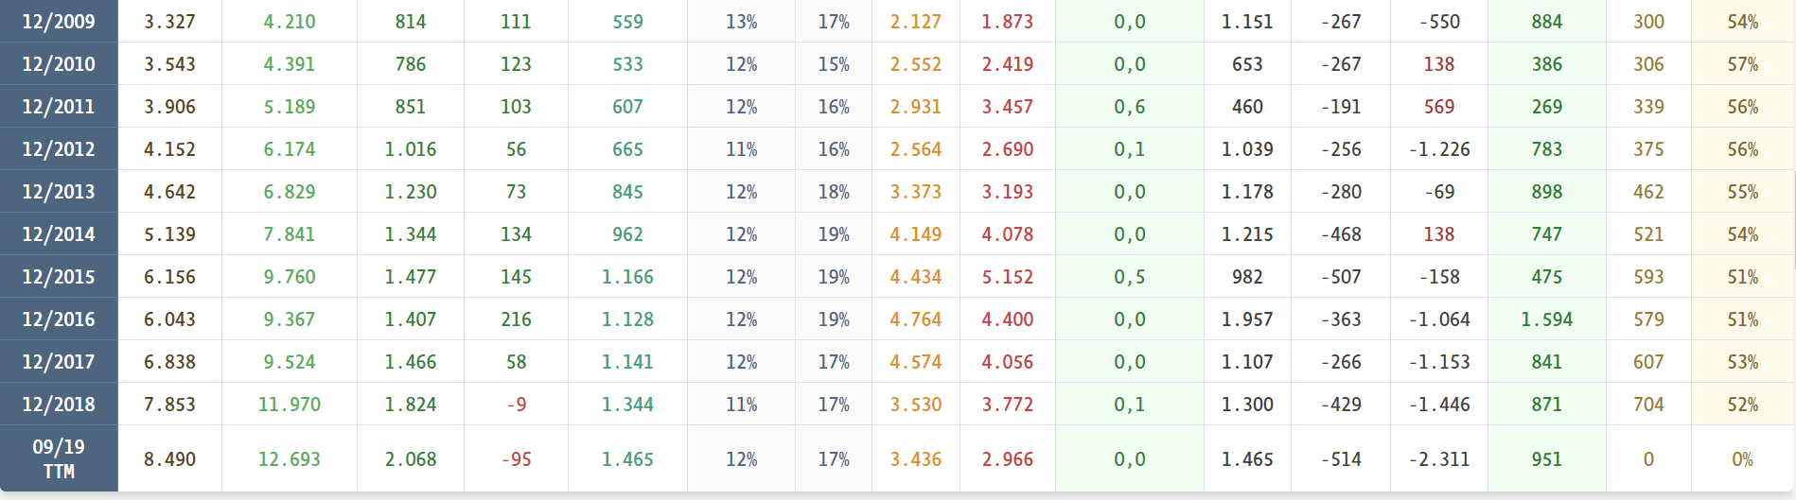Click the green 5.189 value
This screenshot has width=1796, height=500.
pyautogui.click(x=290, y=107)
